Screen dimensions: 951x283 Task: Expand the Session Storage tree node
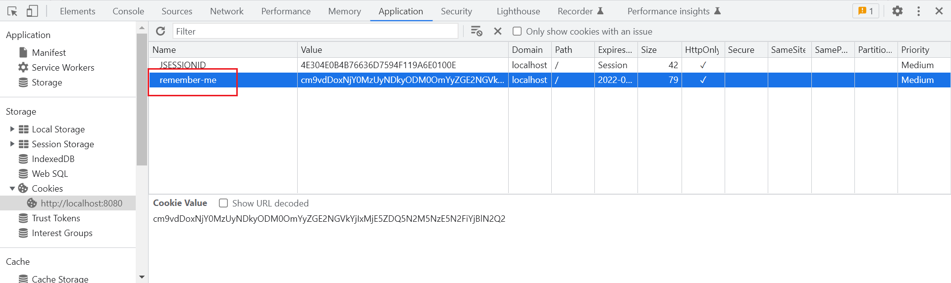12,144
